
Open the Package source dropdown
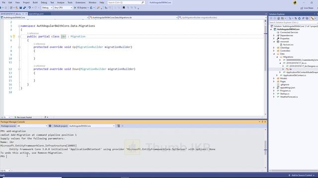[x=32, y=126]
